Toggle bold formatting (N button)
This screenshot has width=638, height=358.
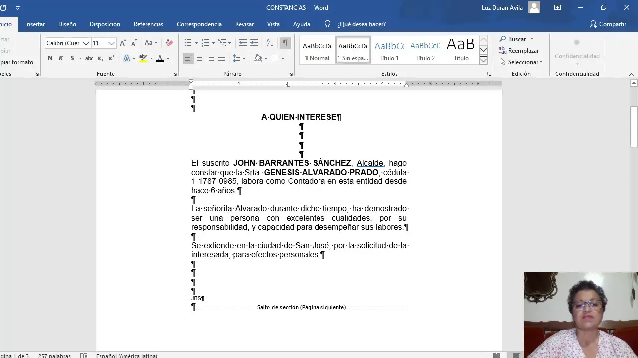tap(50, 58)
